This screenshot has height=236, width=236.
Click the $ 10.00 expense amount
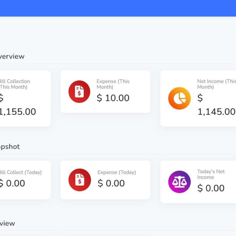pyautogui.click(x=113, y=98)
